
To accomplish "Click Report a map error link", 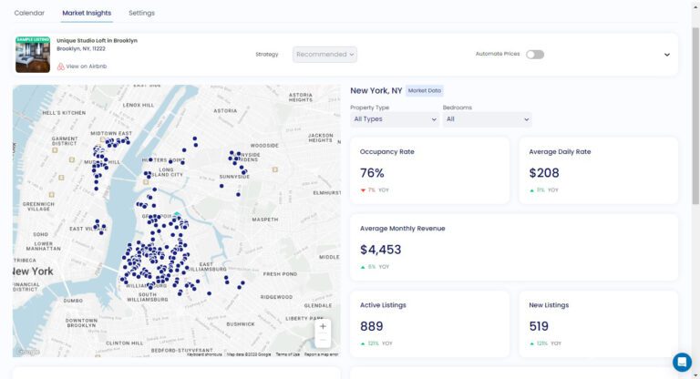I will point(321,354).
